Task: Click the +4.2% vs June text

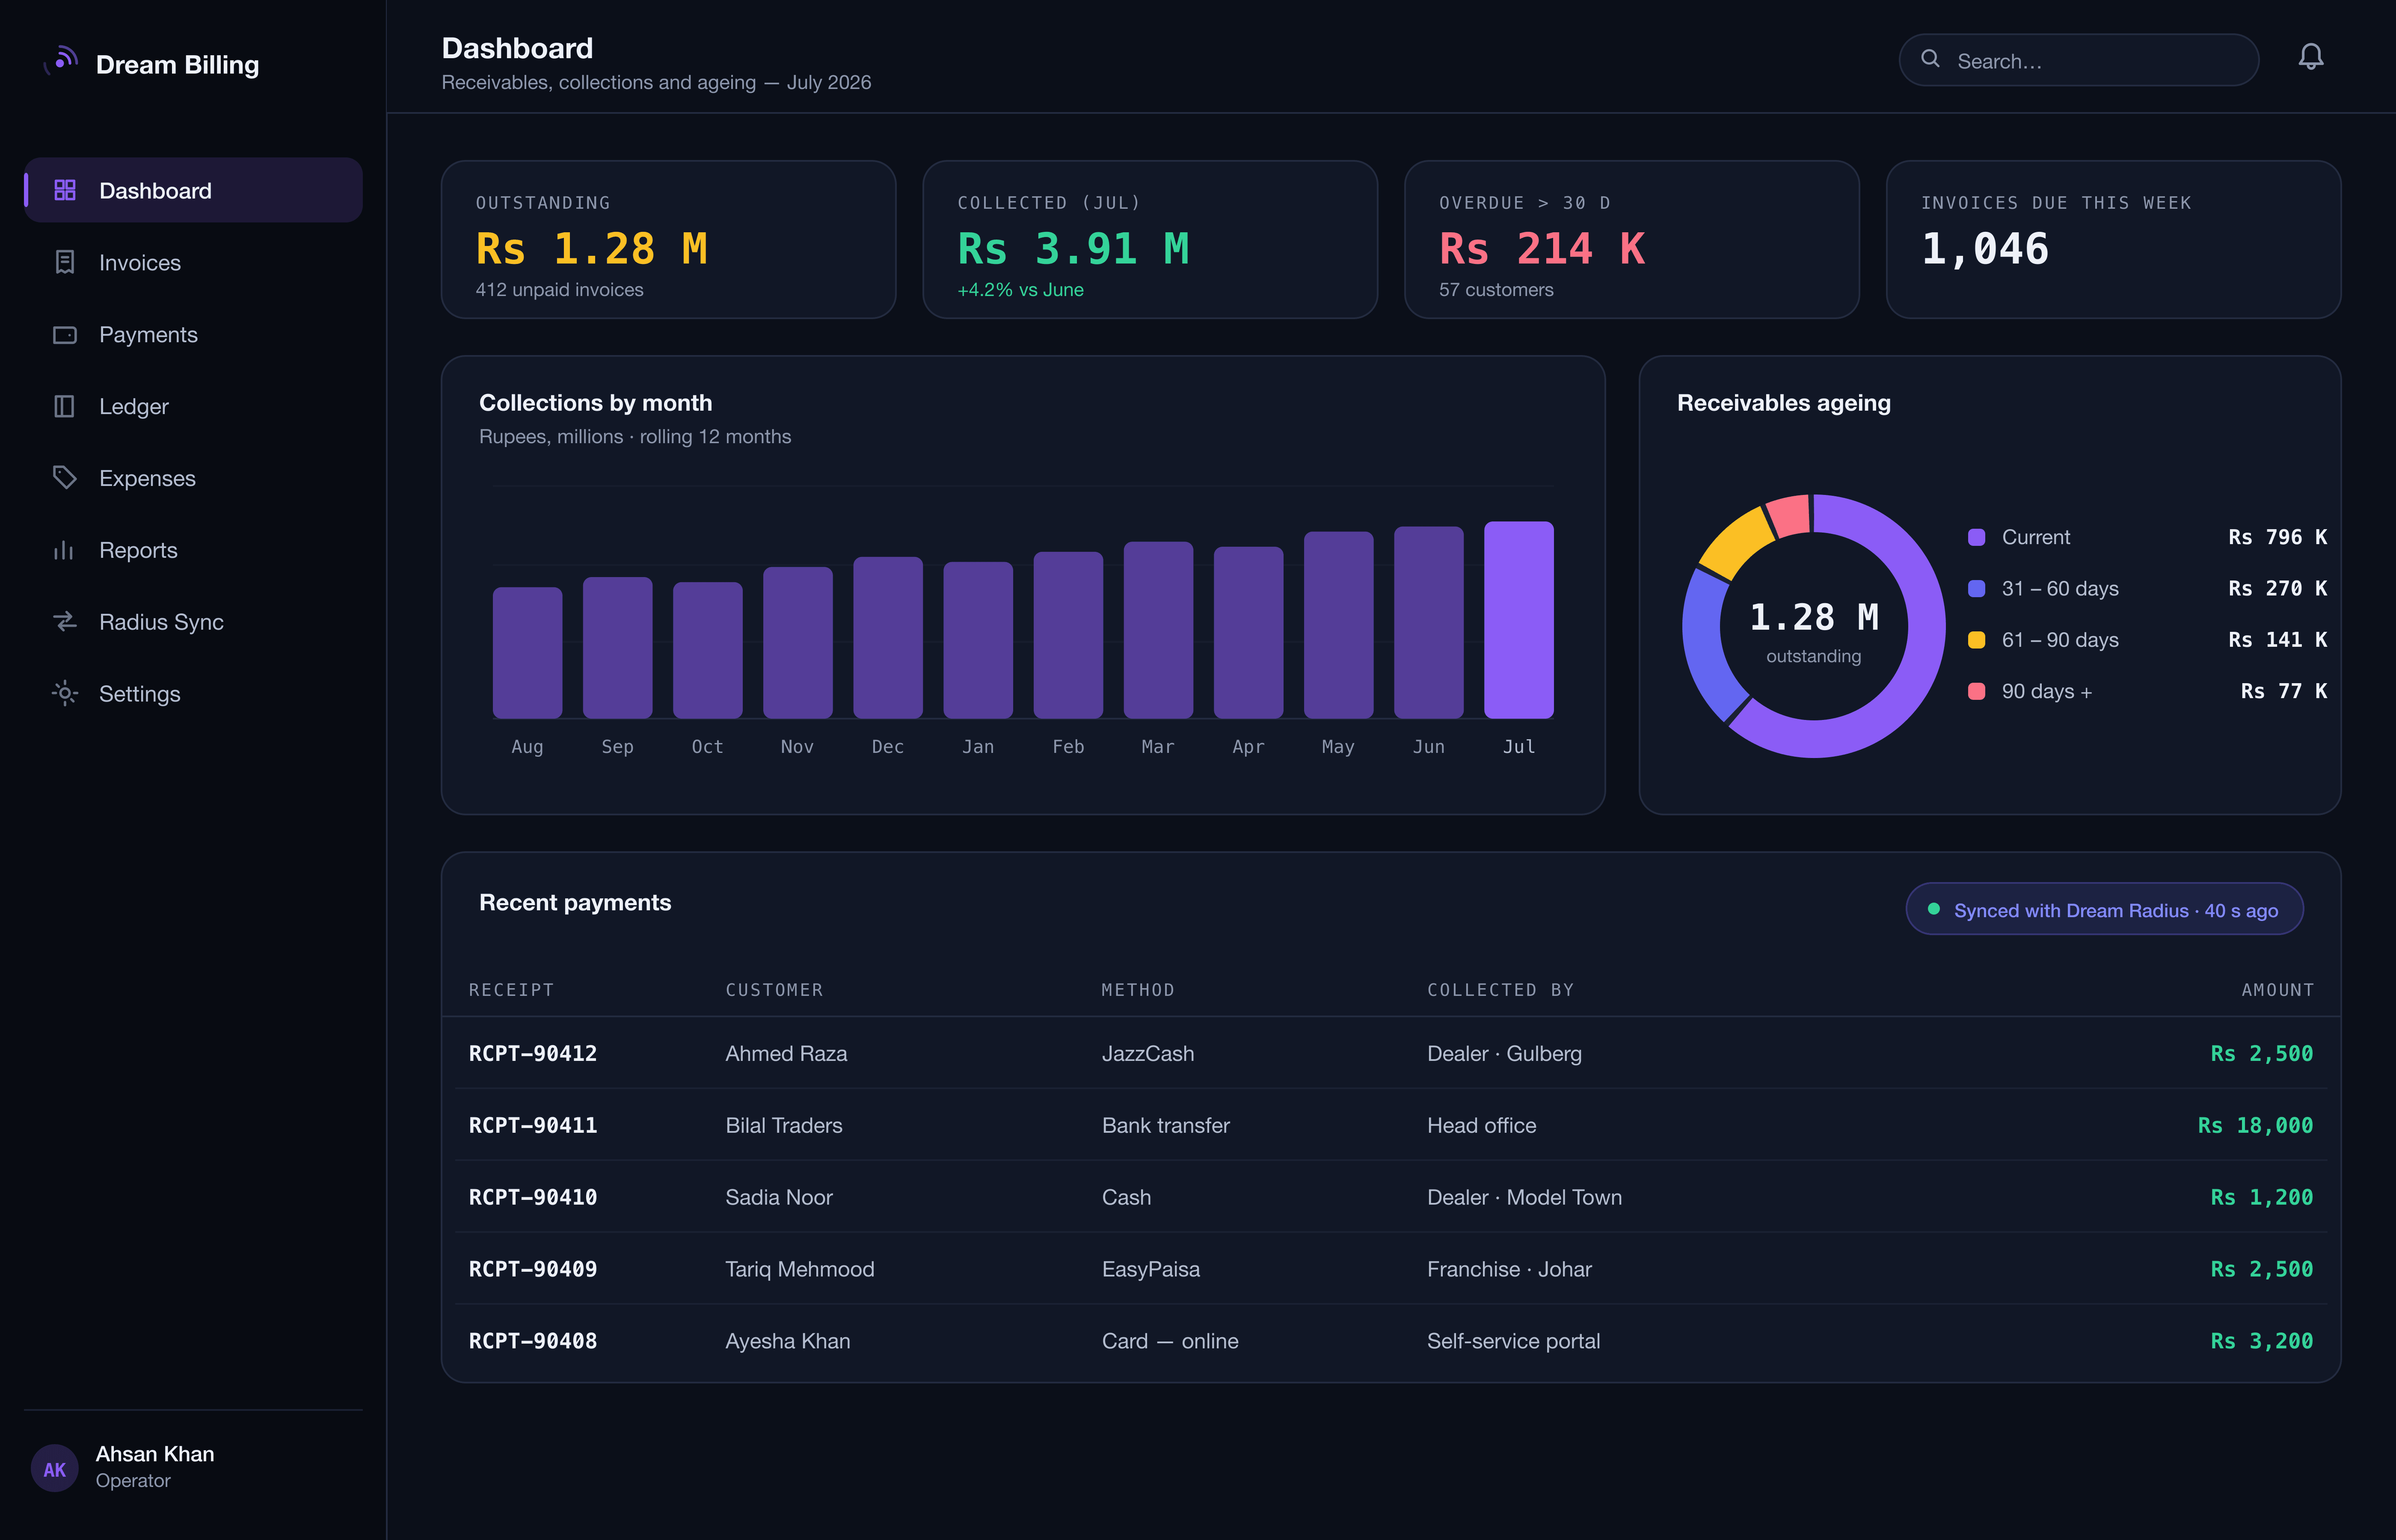Action: point(1020,290)
